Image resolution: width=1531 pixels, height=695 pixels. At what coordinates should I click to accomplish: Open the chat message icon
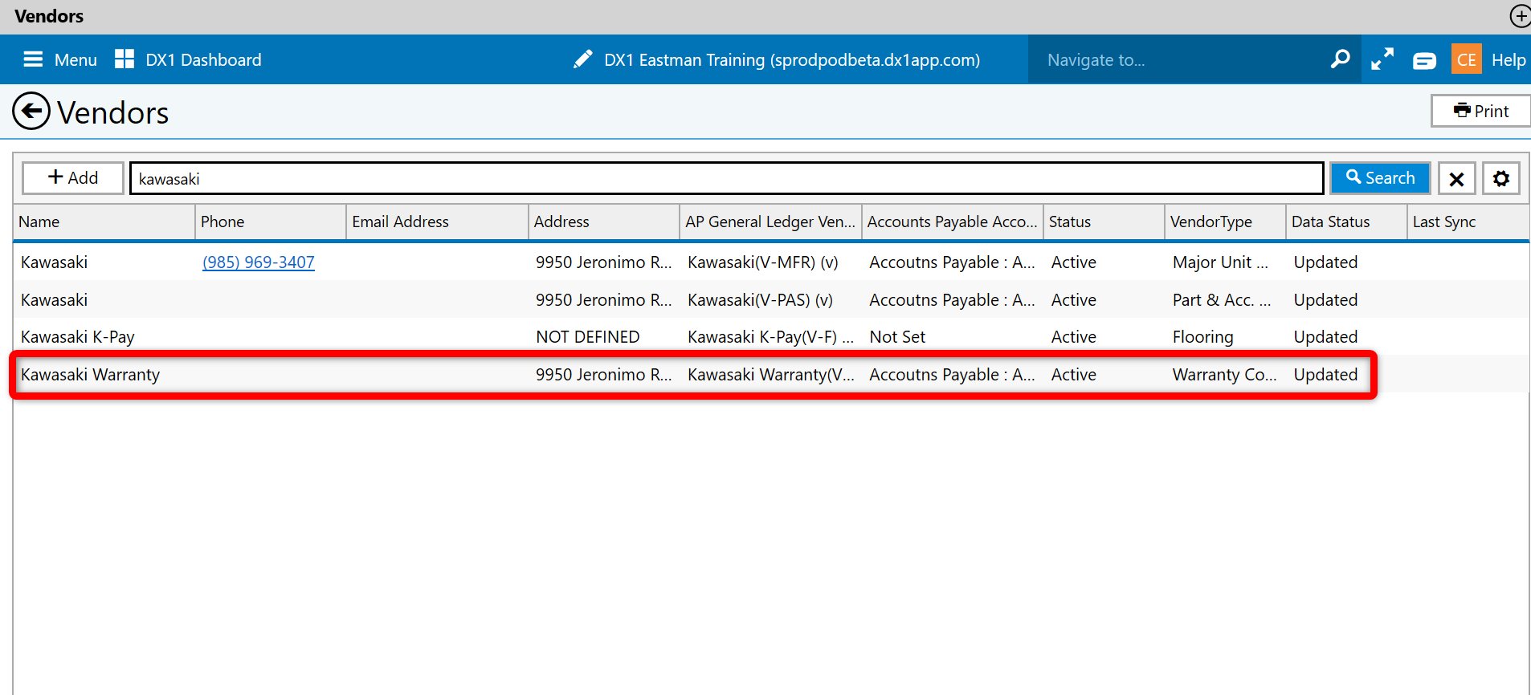[x=1424, y=61]
